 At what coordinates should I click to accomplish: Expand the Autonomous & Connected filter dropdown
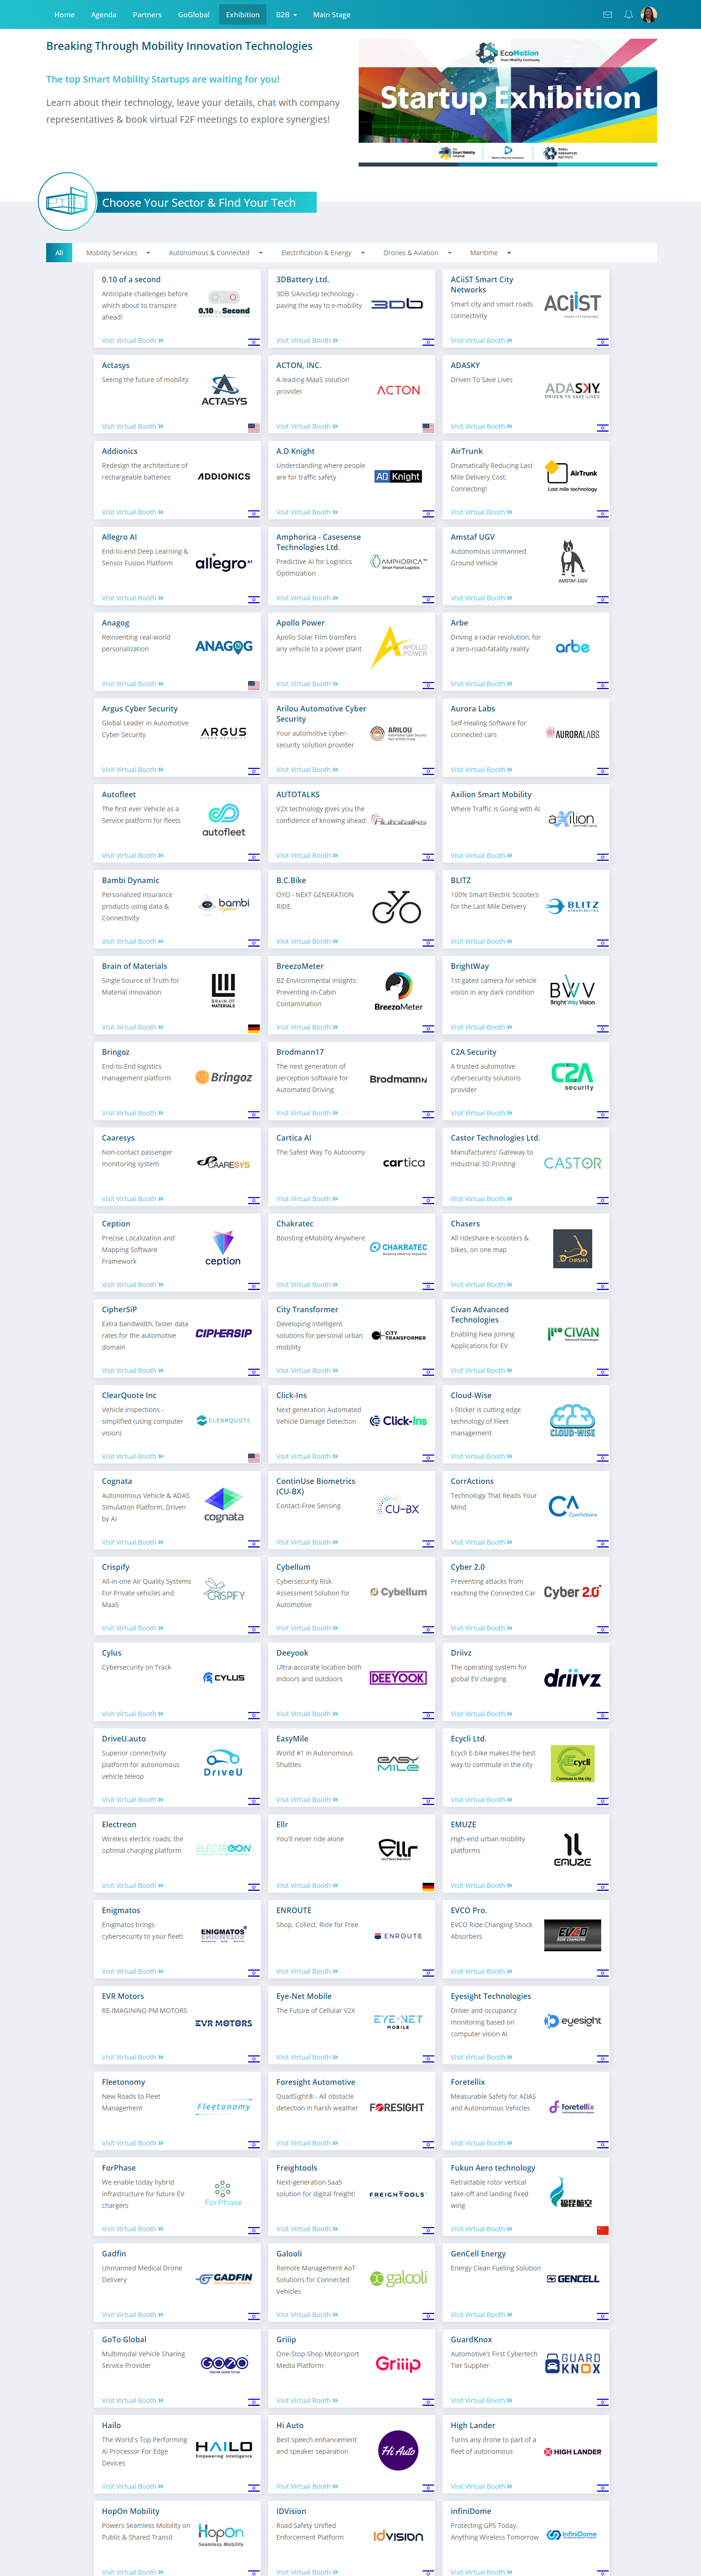point(216,253)
